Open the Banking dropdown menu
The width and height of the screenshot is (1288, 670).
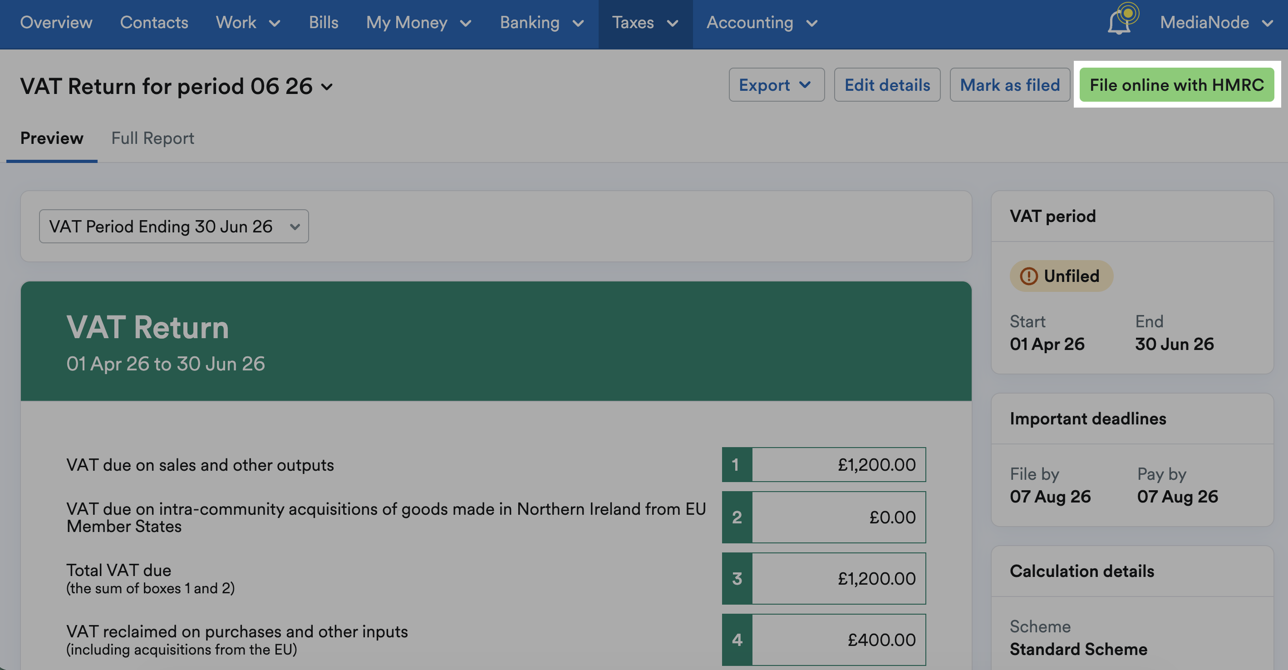tap(542, 23)
